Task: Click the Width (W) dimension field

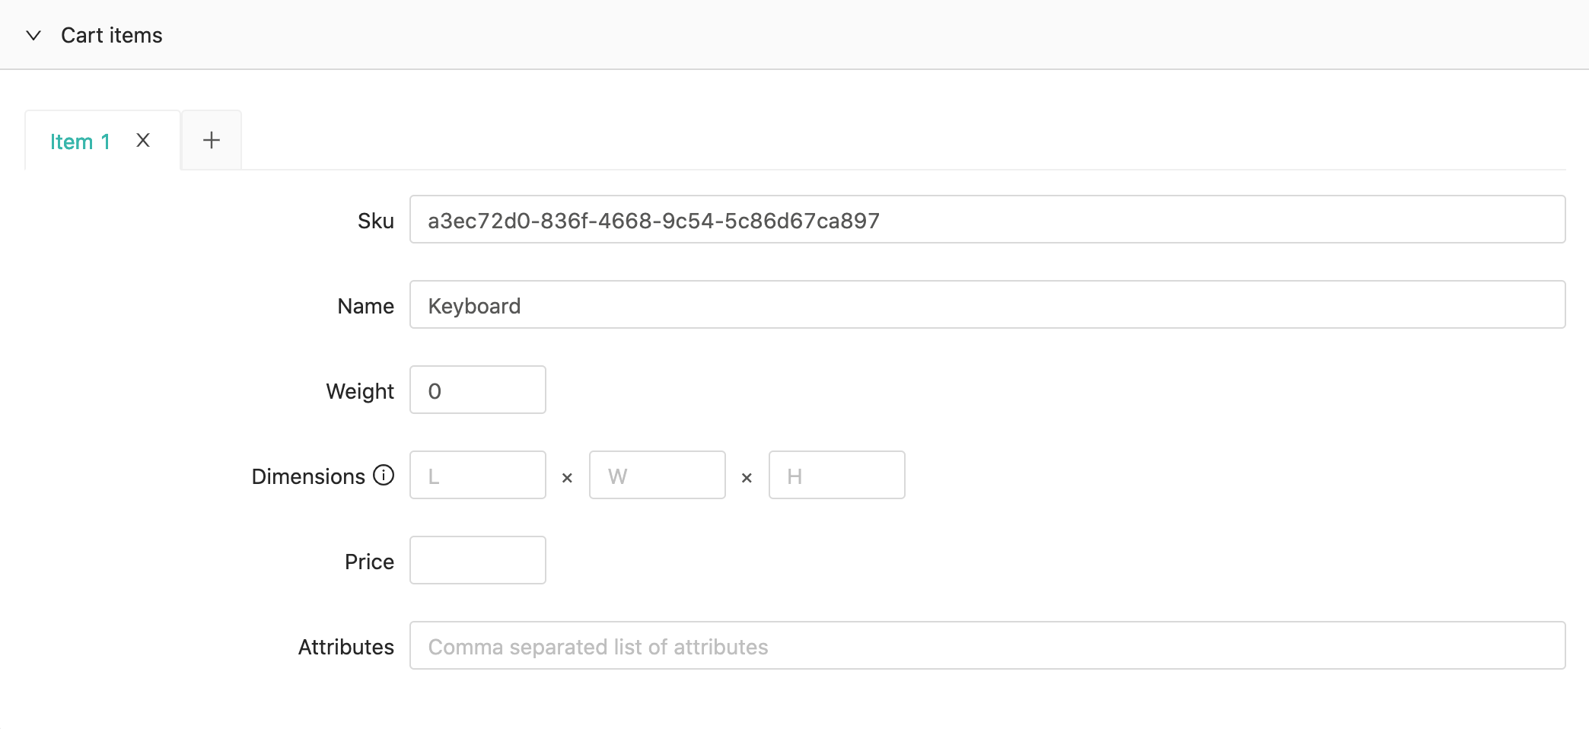Action: (x=658, y=475)
